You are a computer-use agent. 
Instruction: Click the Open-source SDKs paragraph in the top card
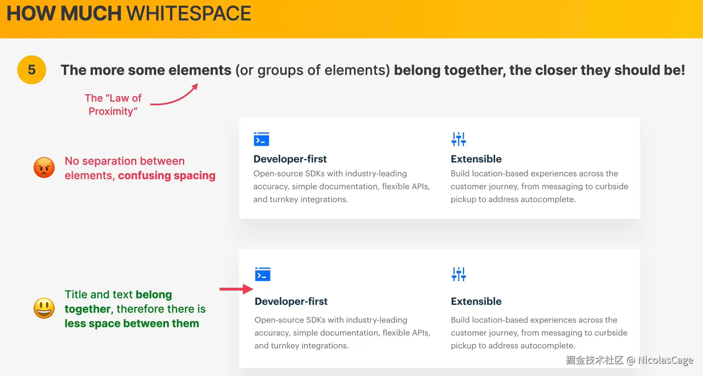click(342, 186)
